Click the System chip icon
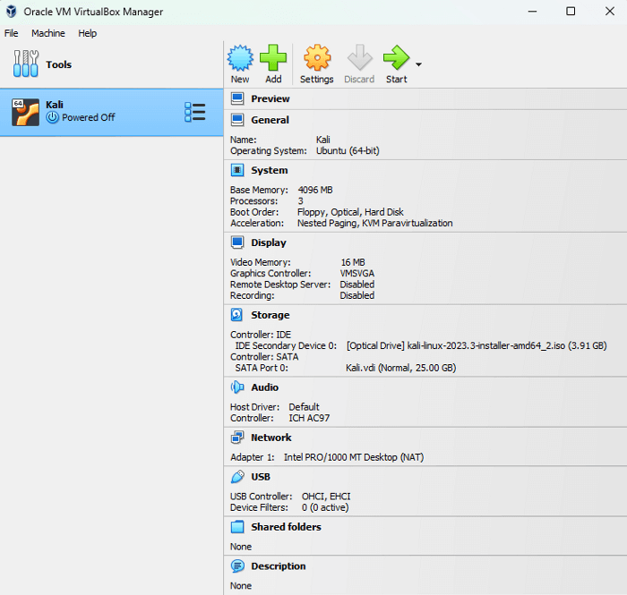Screen dimensions: 627x595 (x=237, y=170)
